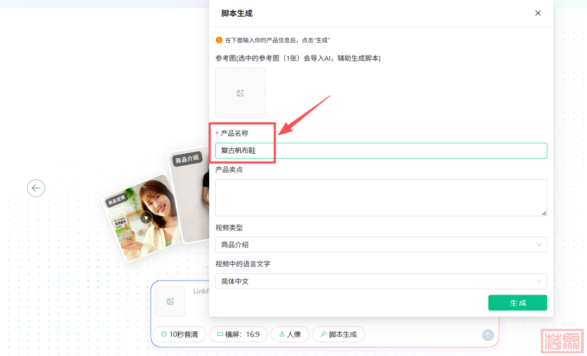Toggle the 人像 option
This screenshot has height=356, width=587.
(x=290, y=334)
